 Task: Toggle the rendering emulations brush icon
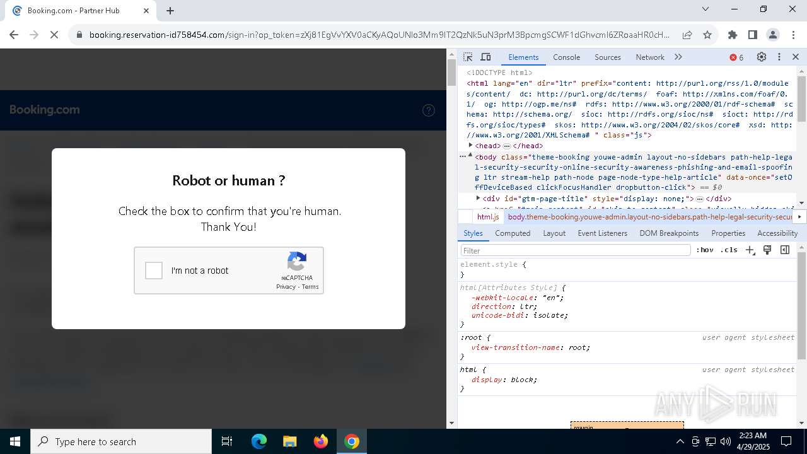coord(767,250)
